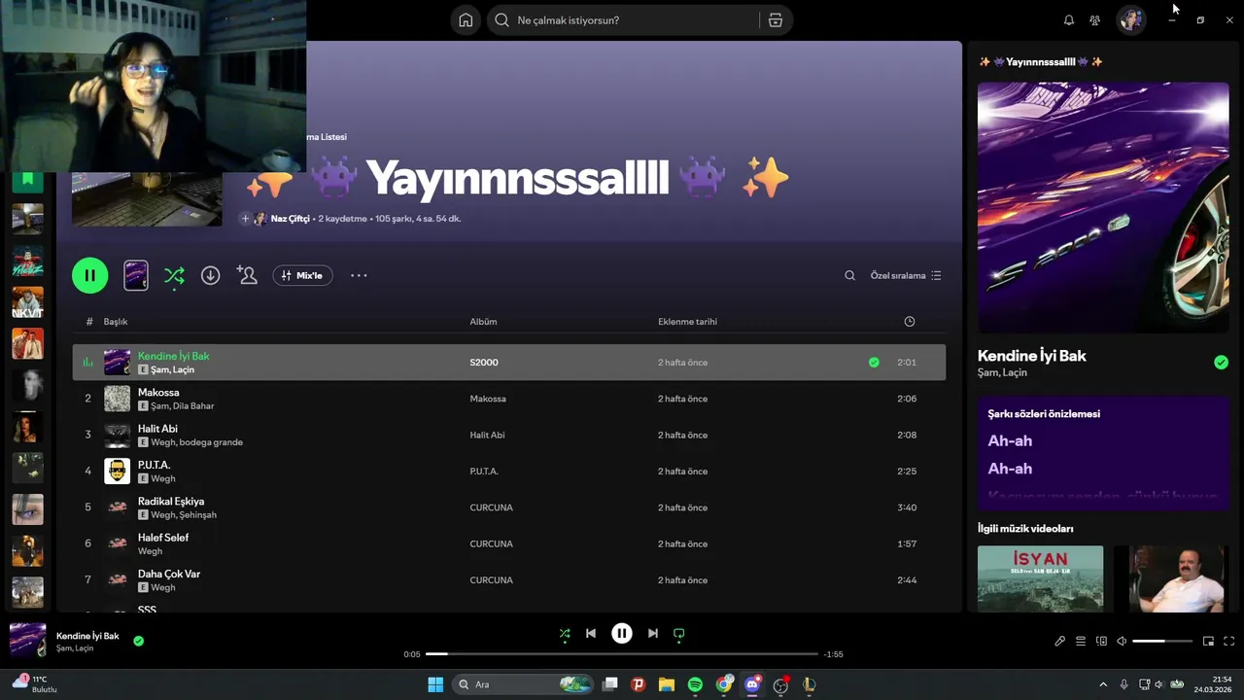Invite collaborators with the add-person icon
This screenshot has height=700, width=1244.
point(247,275)
